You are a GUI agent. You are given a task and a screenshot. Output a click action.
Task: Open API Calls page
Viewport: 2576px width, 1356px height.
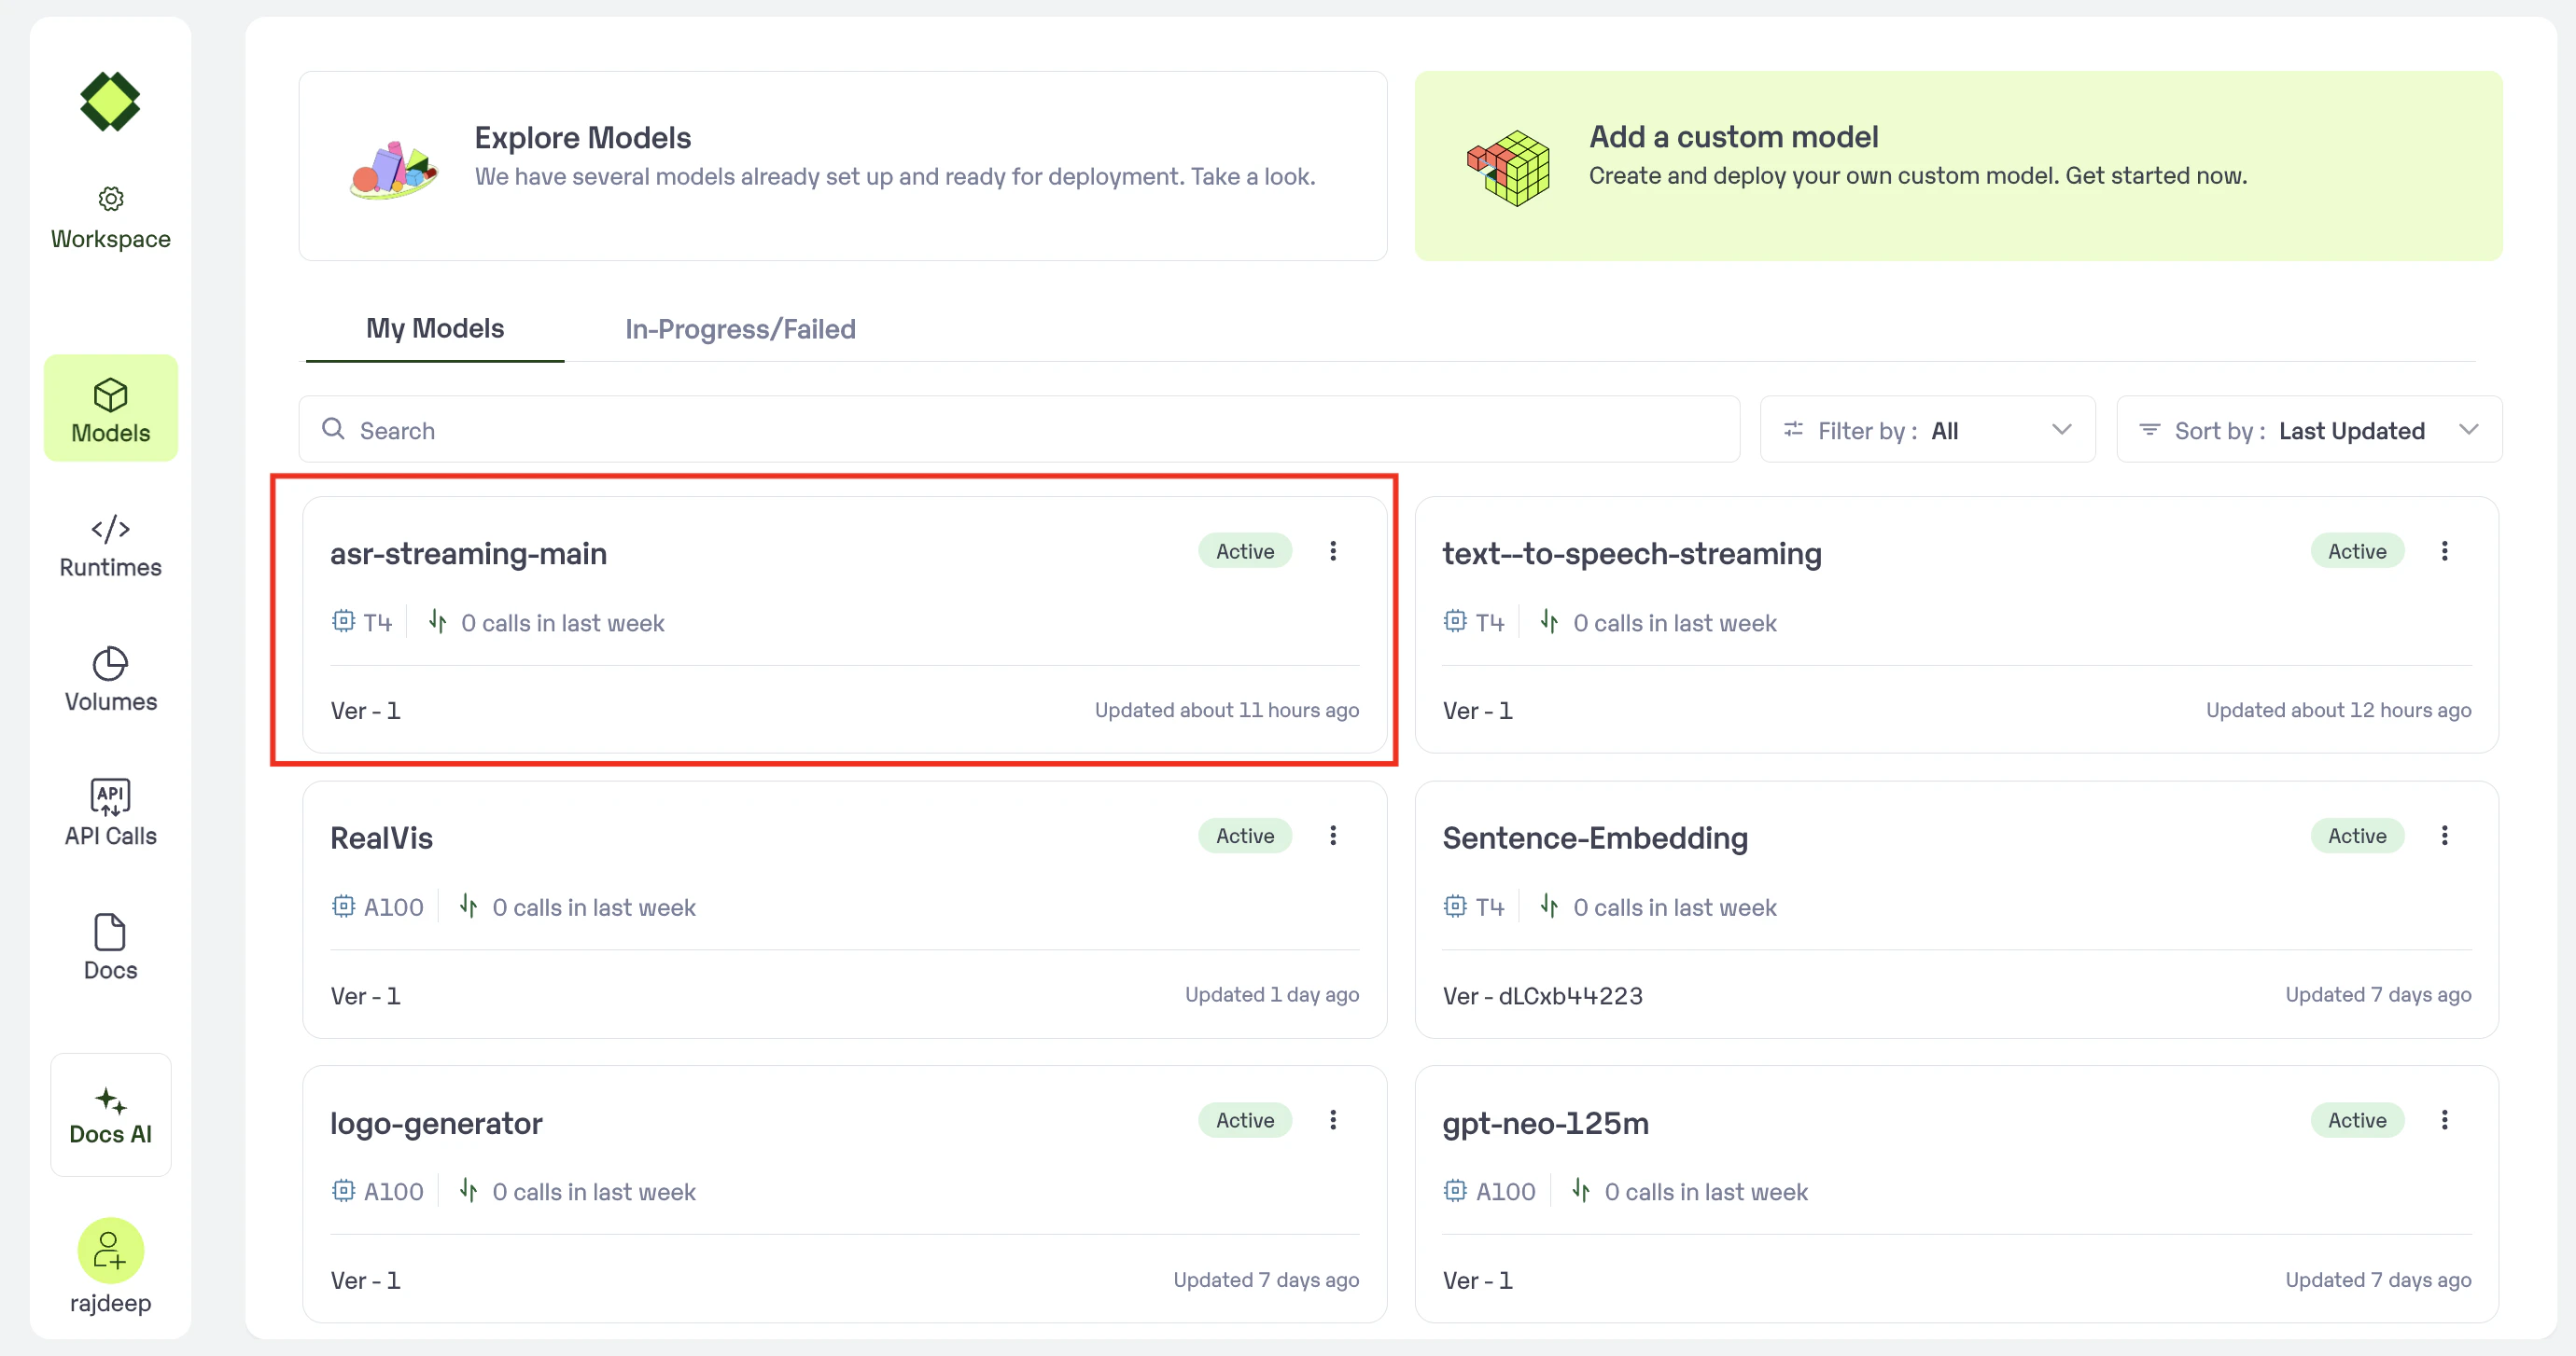tap(110, 813)
